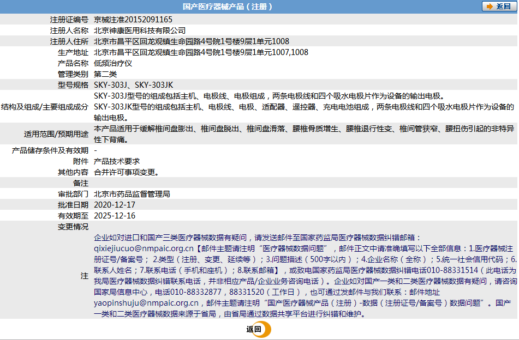The image size is (519, 340).
Task: Click the structure description starting with SKY-303J型号的组成
Action: (x=304, y=107)
